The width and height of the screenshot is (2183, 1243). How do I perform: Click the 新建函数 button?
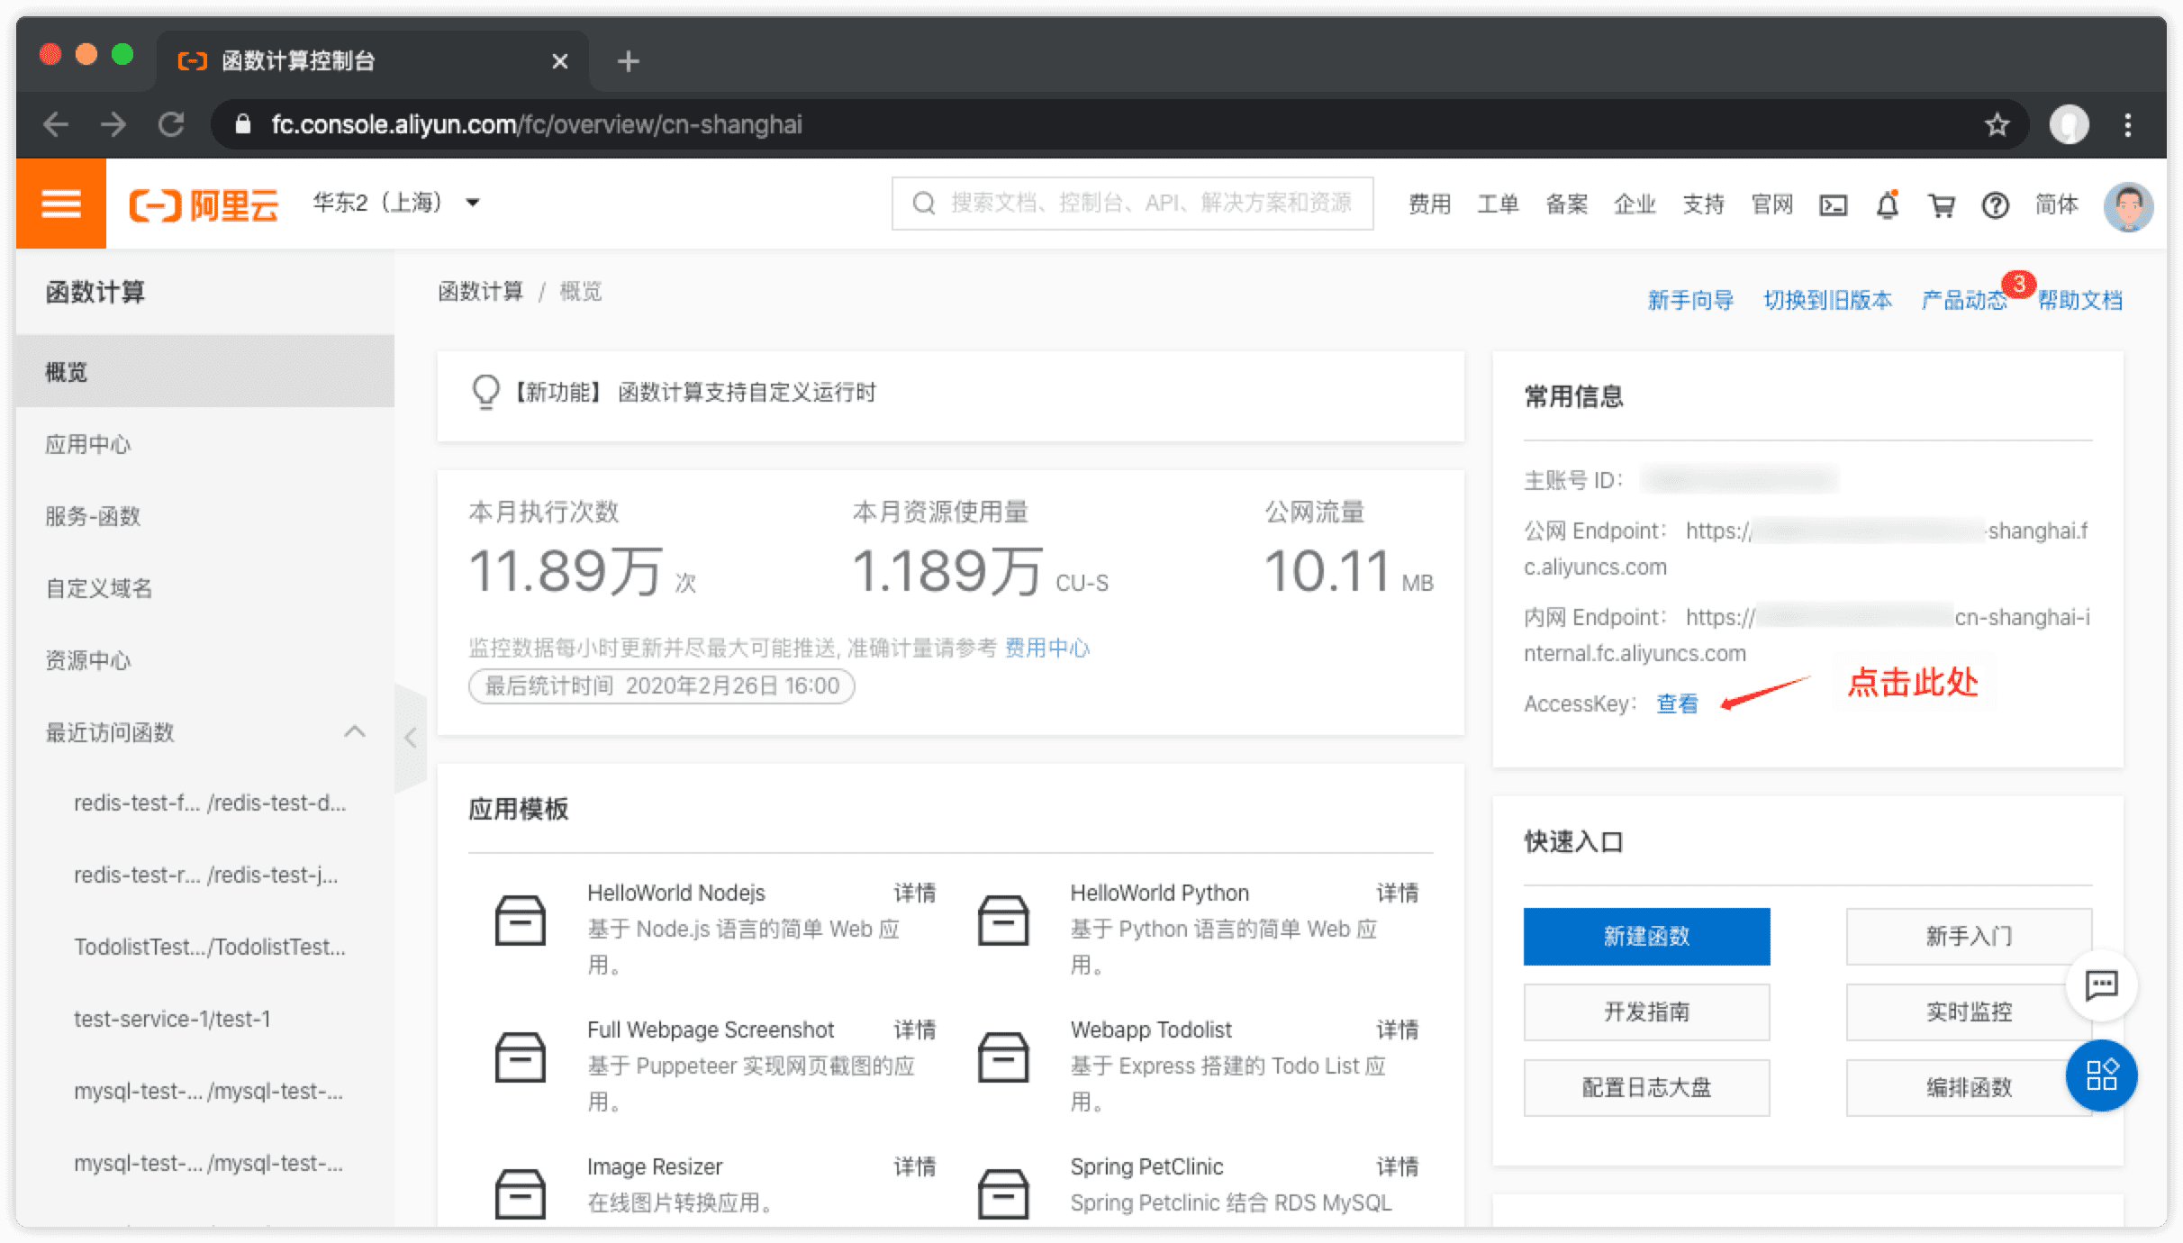coord(1646,937)
